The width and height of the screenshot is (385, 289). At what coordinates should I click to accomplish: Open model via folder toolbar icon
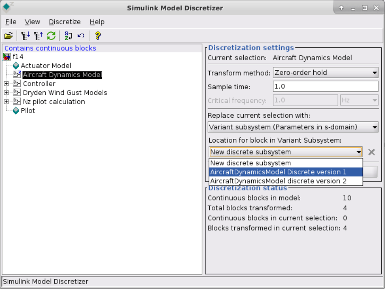(8, 36)
